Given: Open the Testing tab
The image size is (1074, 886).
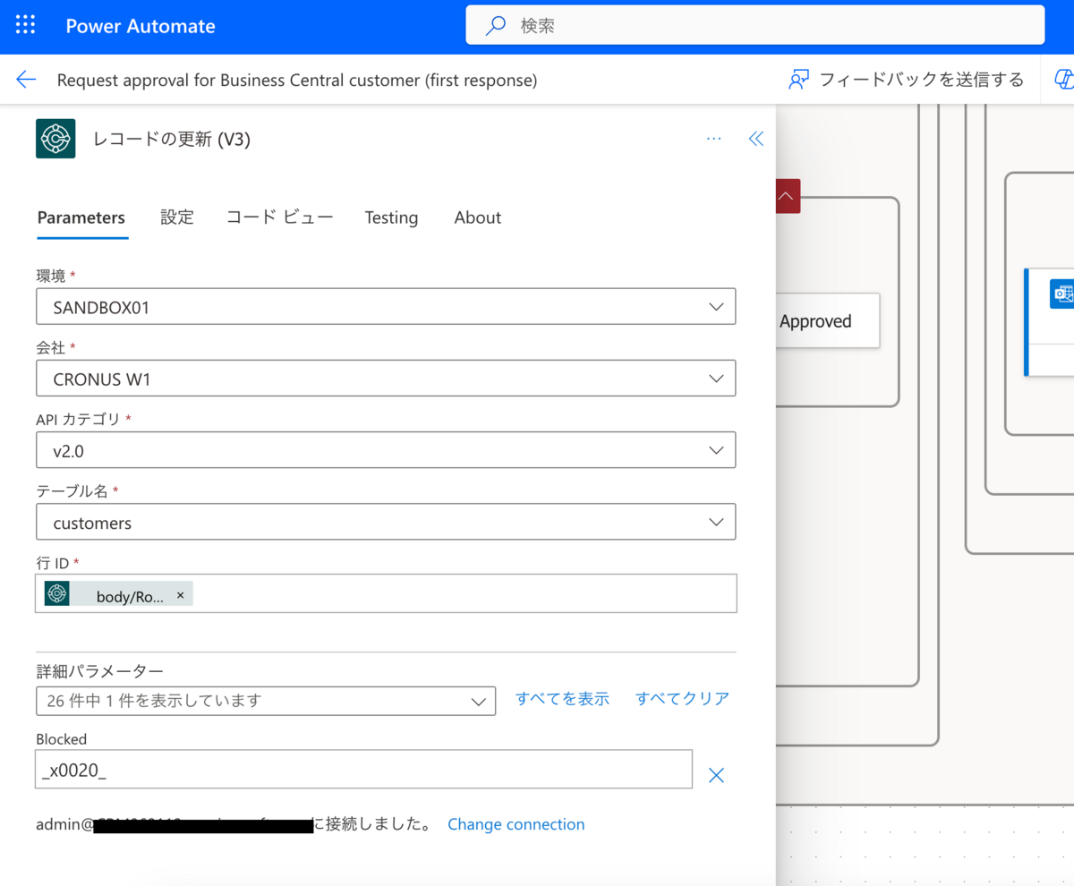Looking at the screenshot, I should pos(391,217).
